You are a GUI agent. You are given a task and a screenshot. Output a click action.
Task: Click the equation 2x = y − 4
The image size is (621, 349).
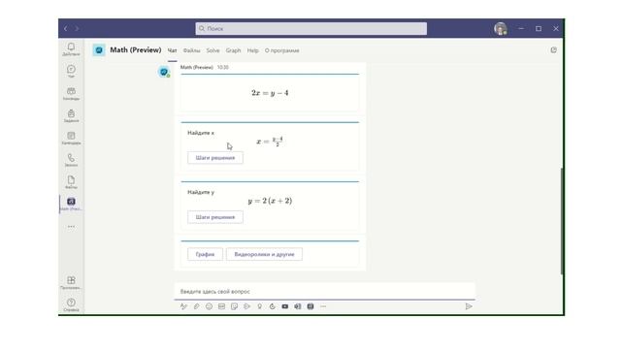270,93
